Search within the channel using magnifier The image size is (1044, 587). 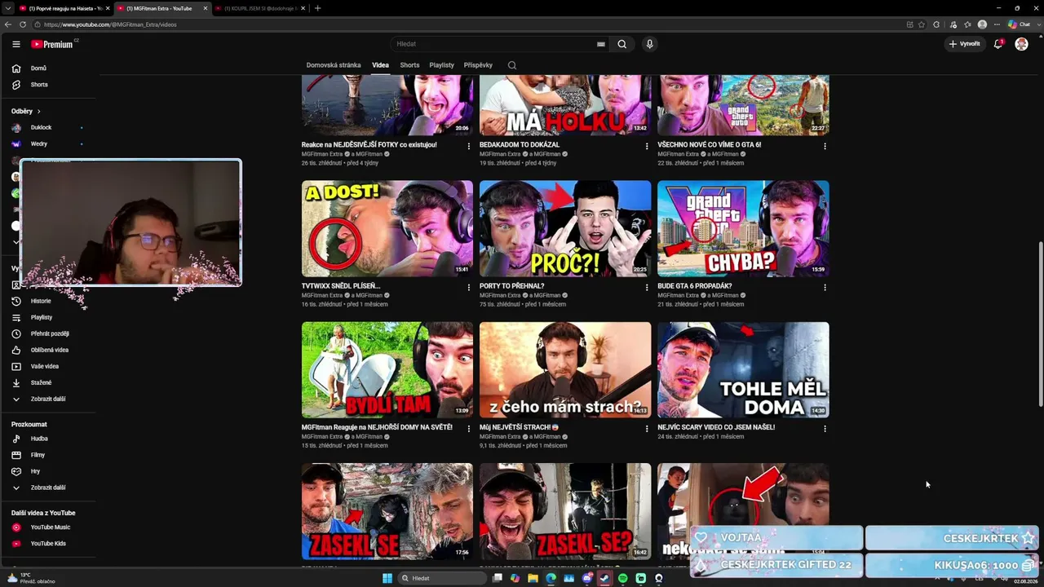click(x=512, y=65)
